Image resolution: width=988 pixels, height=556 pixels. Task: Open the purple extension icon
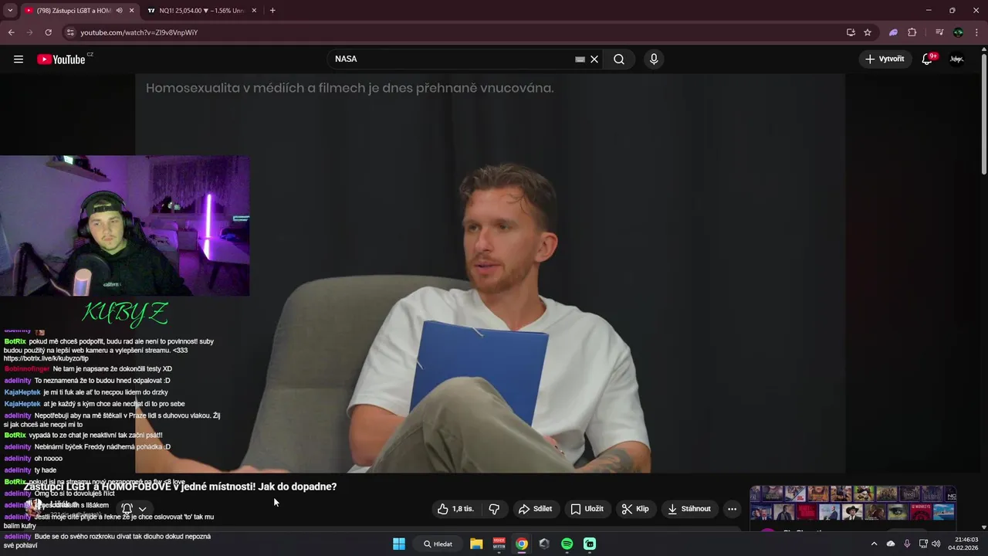[893, 32]
